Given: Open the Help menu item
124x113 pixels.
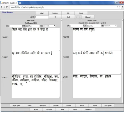Looking at the screenshot, I should point(68,13).
